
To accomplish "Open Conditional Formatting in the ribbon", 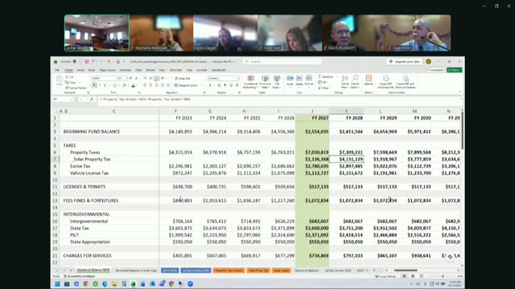I will coord(250,82).
